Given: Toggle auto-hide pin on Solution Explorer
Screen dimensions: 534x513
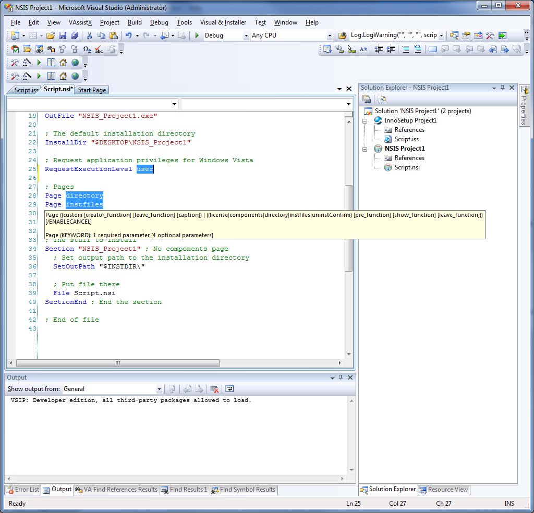Looking at the screenshot, I should pos(502,88).
